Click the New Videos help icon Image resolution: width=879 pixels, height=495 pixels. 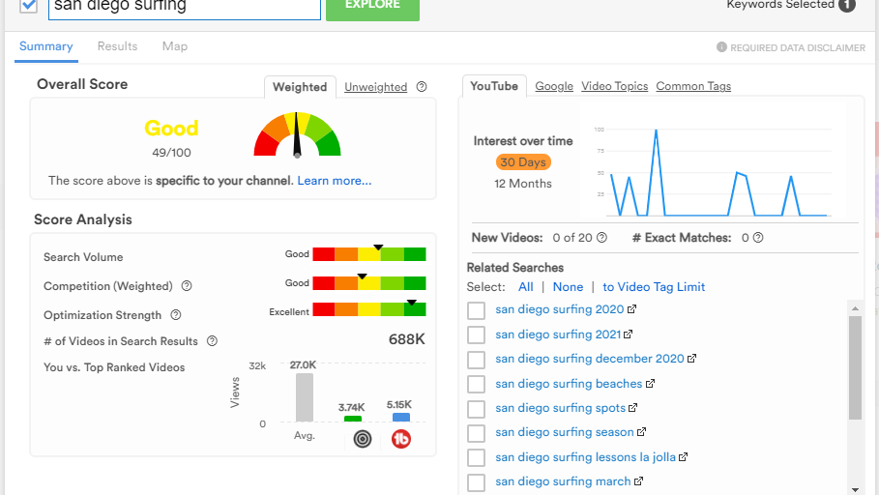(x=601, y=238)
